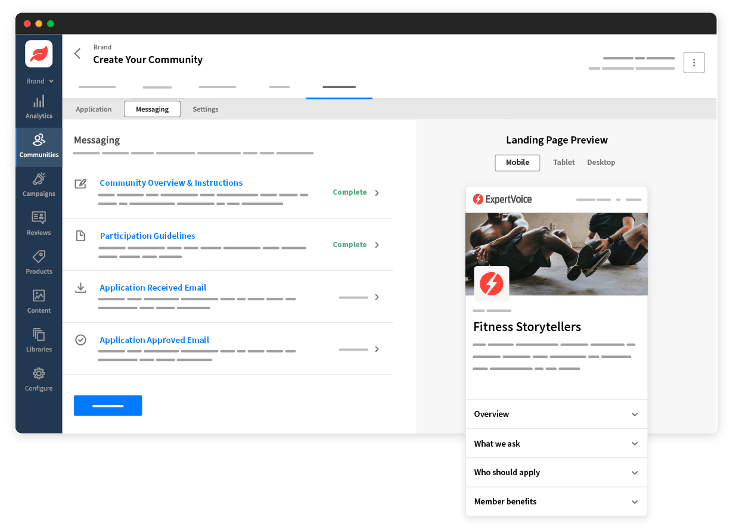Switch preview to Mobile view

click(517, 162)
